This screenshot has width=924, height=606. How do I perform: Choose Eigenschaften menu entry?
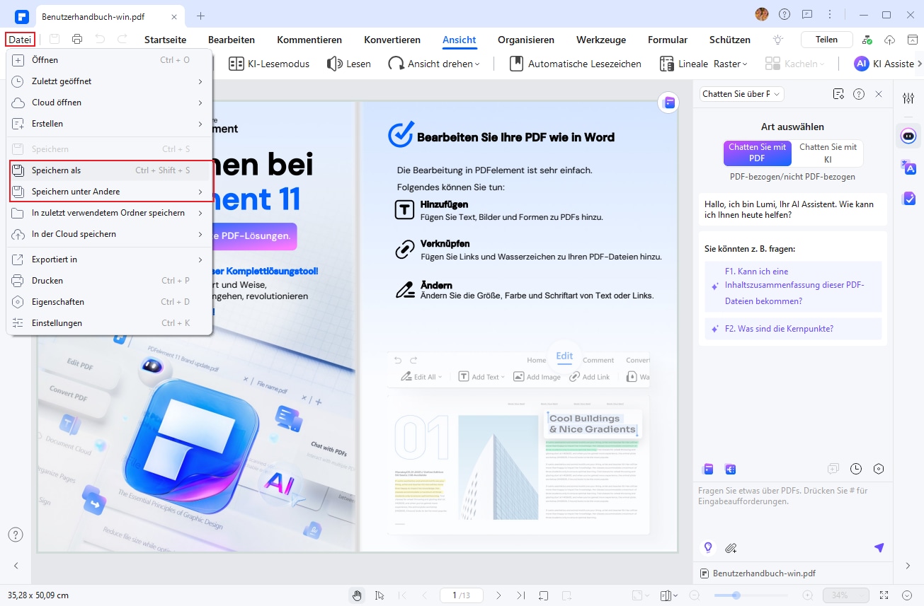tap(109, 302)
